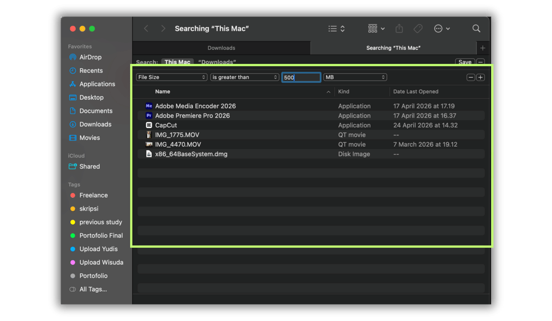Click the Share icon in the toolbar
This screenshot has width=552, height=321.
click(398, 28)
